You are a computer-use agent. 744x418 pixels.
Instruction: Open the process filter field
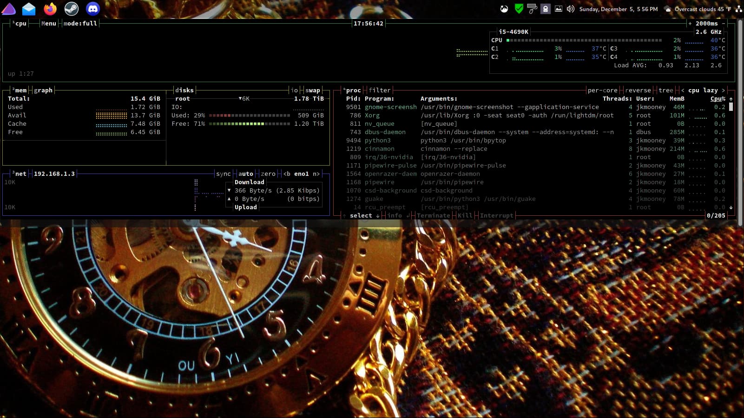coord(380,90)
